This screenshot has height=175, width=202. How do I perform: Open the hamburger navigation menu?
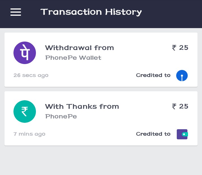click(x=16, y=12)
